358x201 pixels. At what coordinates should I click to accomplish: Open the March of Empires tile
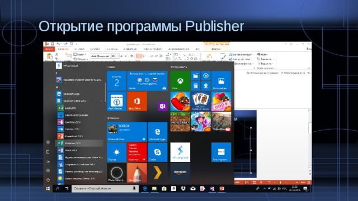[222, 122]
